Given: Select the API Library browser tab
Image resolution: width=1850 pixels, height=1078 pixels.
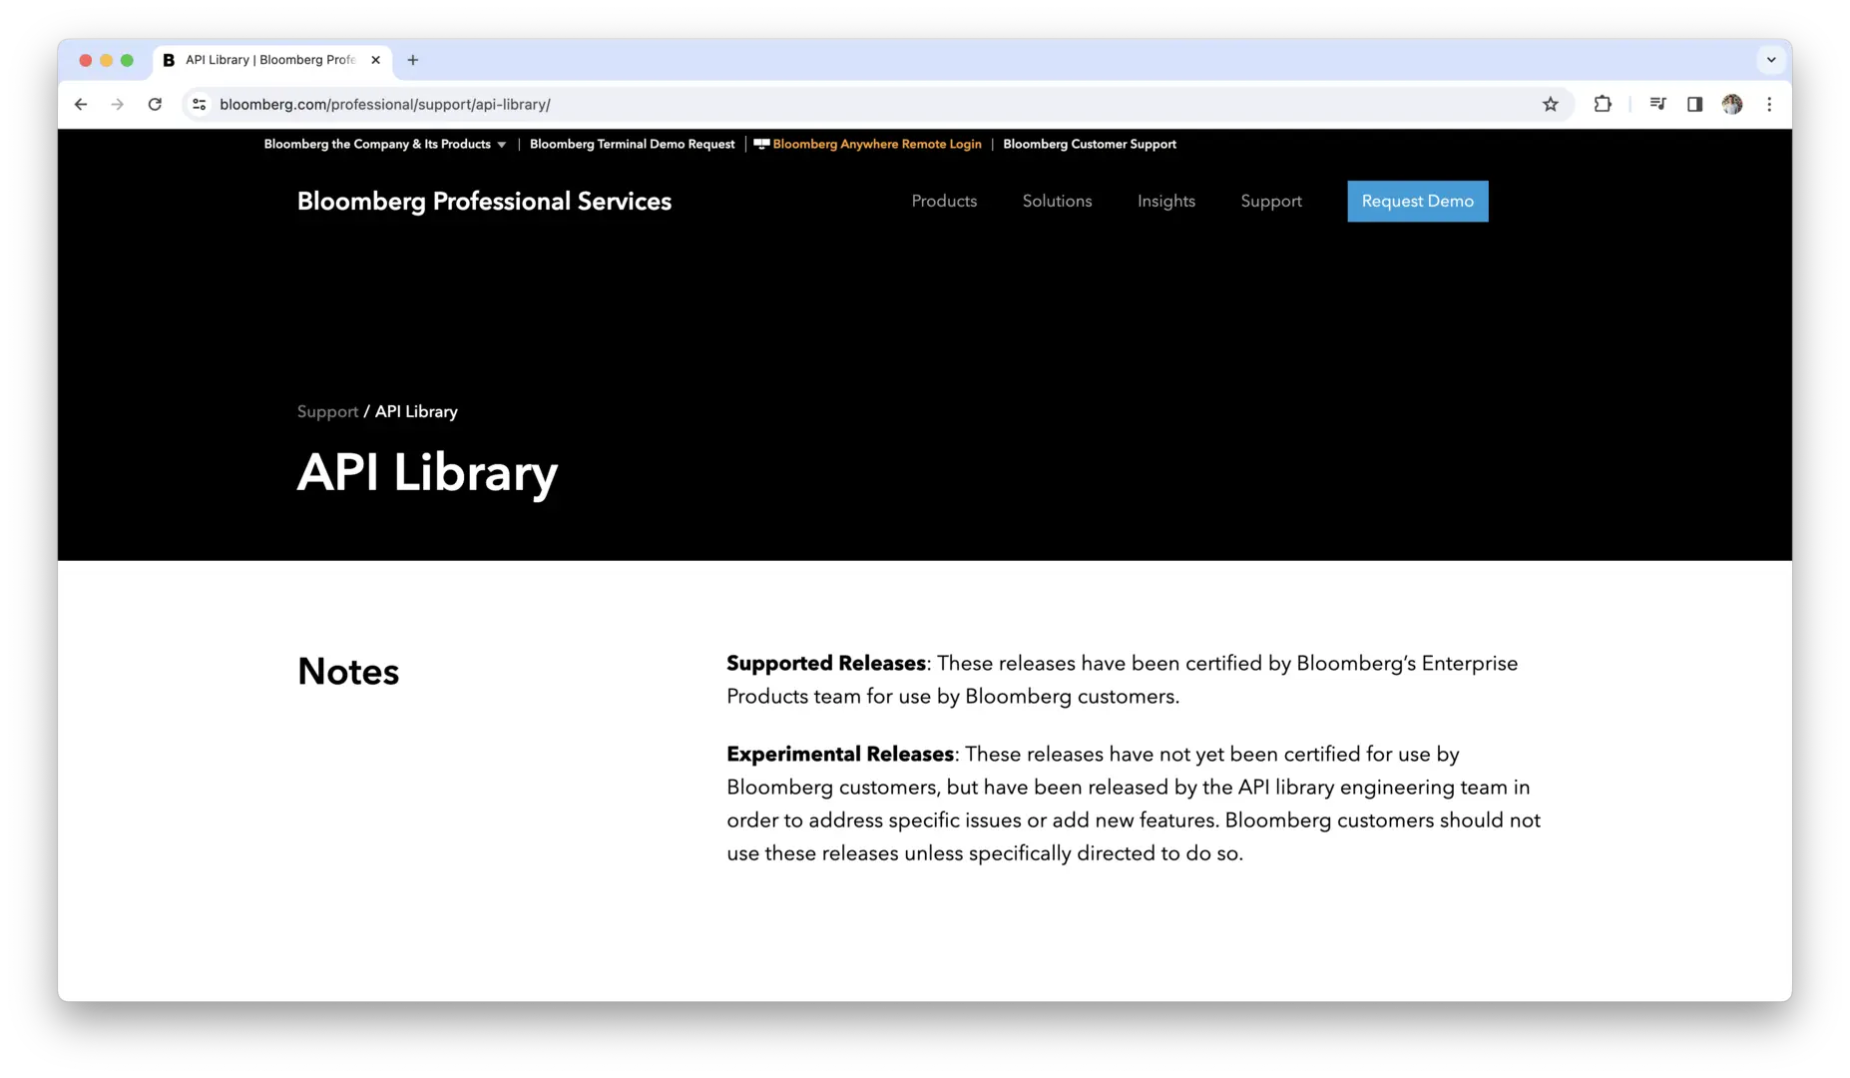Looking at the screenshot, I should click(x=272, y=60).
